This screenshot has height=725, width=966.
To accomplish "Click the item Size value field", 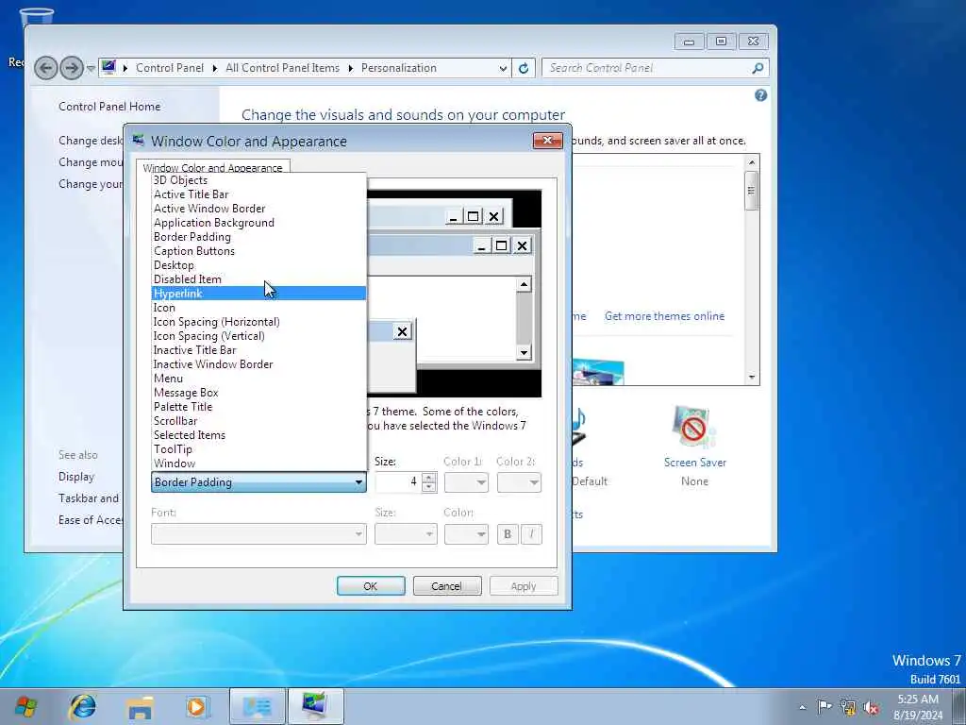I will [399, 482].
